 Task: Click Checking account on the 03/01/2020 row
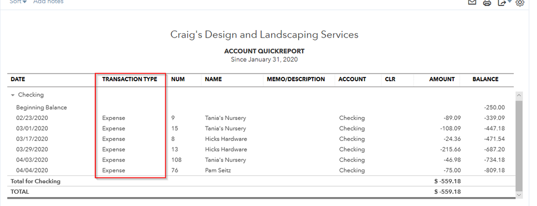click(x=352, y=129)
